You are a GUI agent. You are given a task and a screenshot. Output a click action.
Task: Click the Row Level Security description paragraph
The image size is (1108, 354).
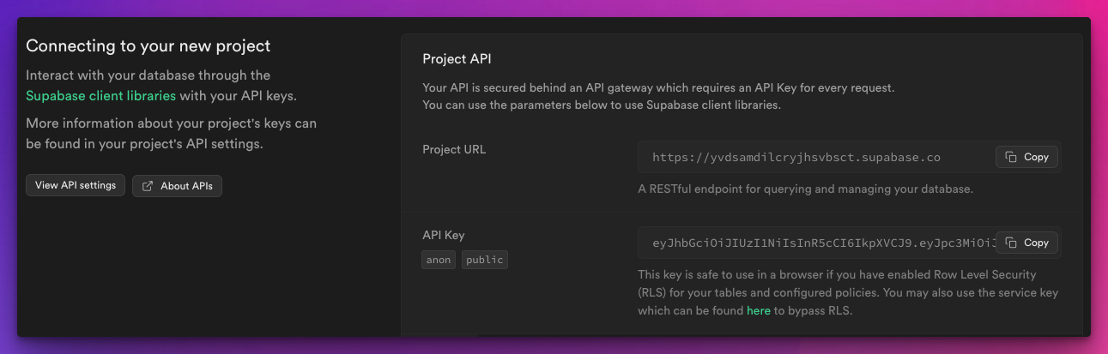coord(848,293)
